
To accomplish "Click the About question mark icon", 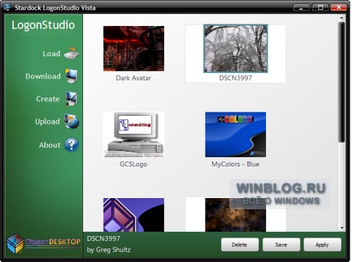I will [x=71, y=145].
